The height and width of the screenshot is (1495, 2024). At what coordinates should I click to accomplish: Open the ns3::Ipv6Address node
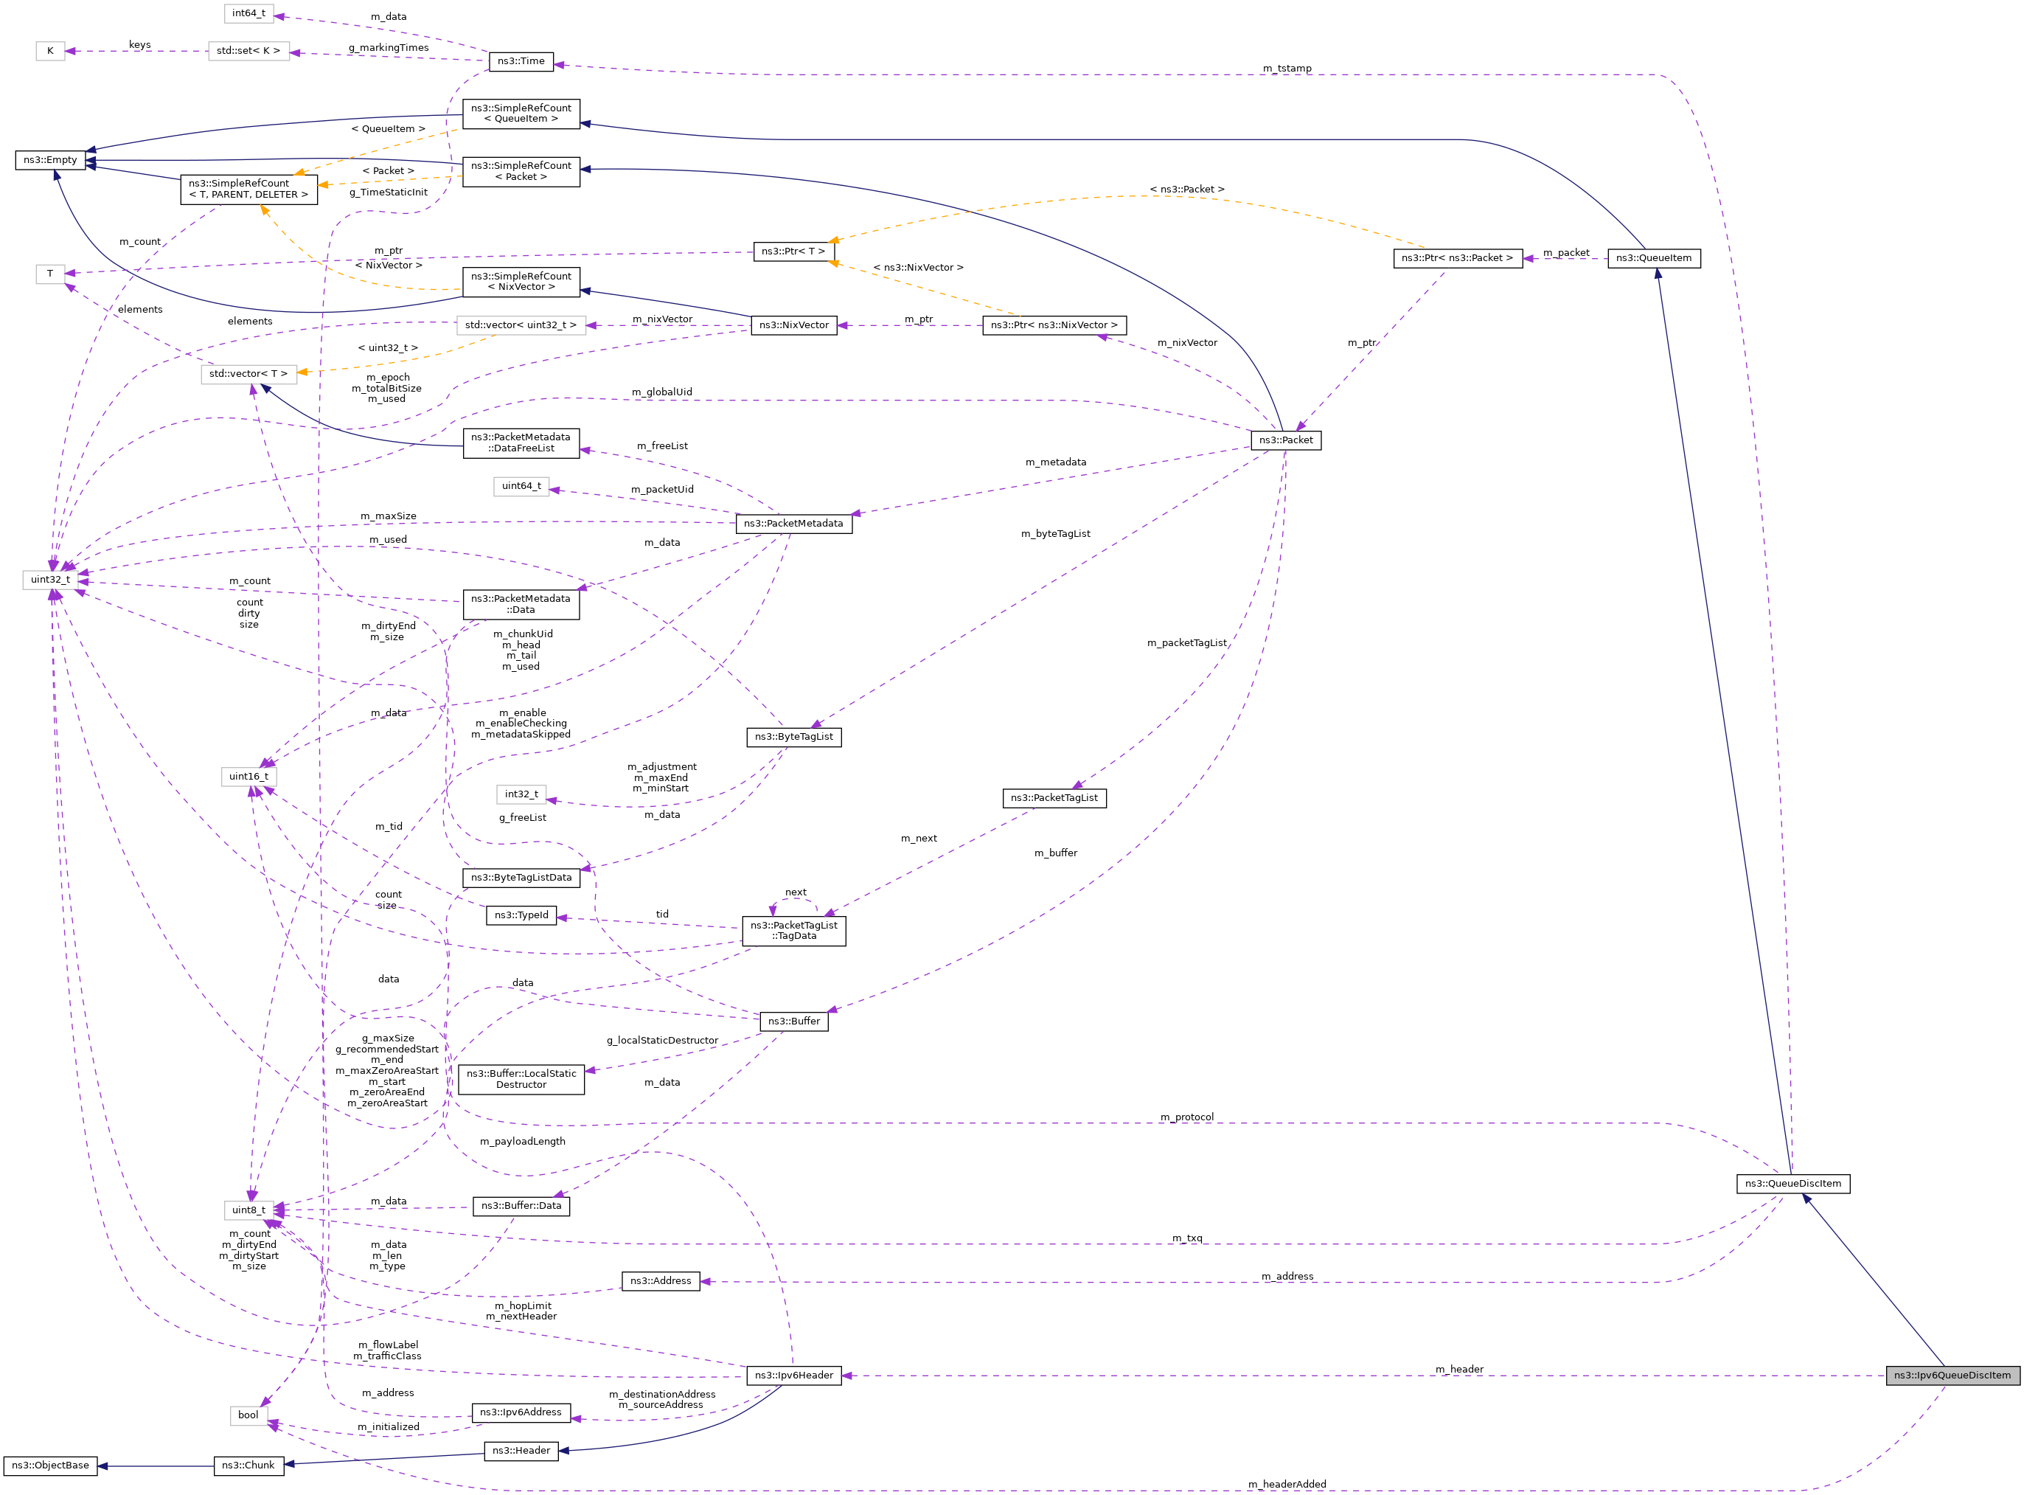point(521,1412)
